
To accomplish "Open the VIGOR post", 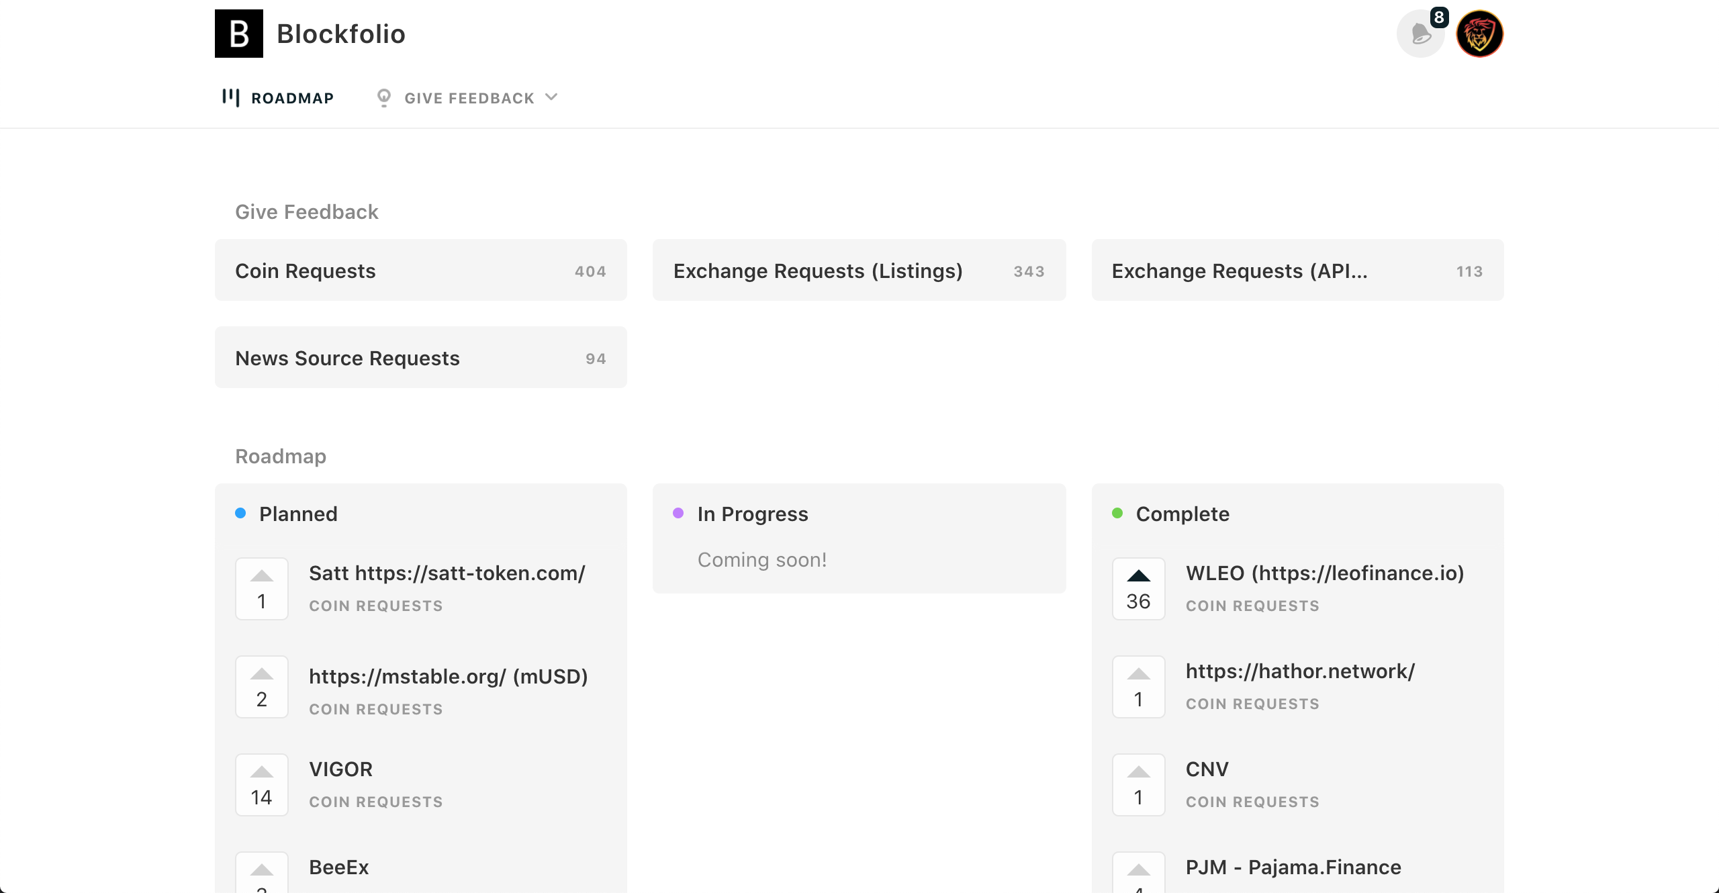I will 341,769.
